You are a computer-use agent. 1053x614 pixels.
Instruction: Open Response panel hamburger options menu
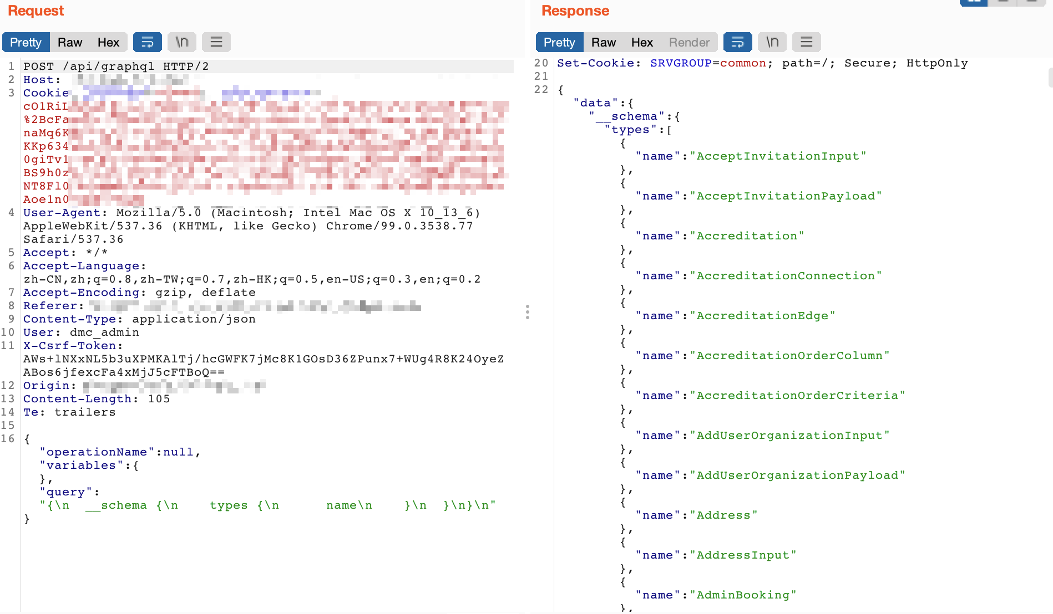(x=807, y=42)
